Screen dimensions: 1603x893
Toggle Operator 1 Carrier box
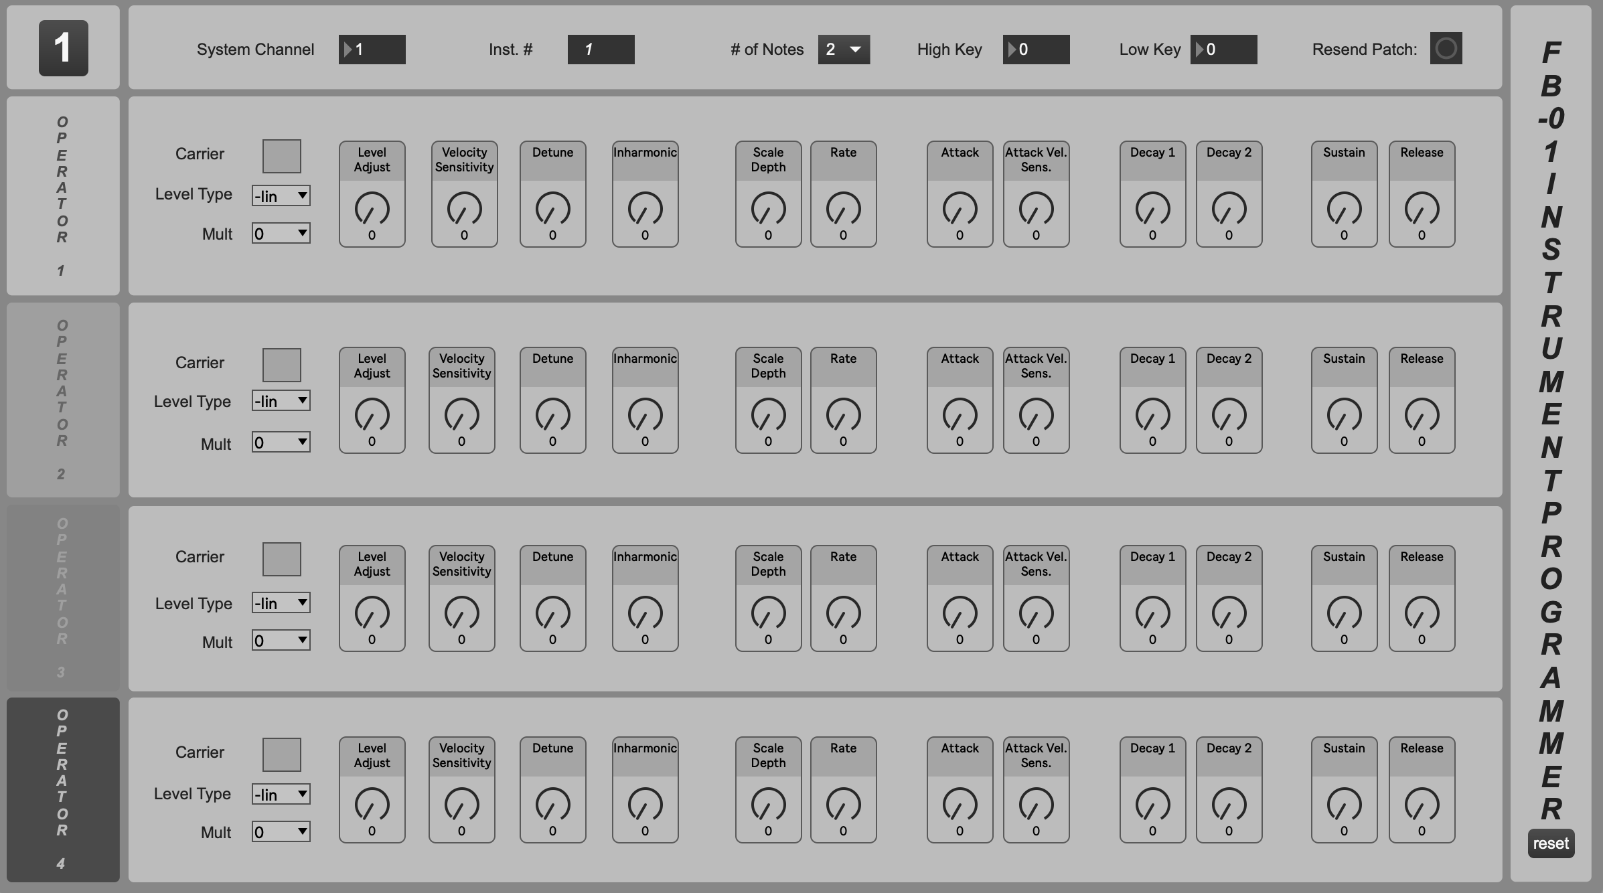coord(281,156)
